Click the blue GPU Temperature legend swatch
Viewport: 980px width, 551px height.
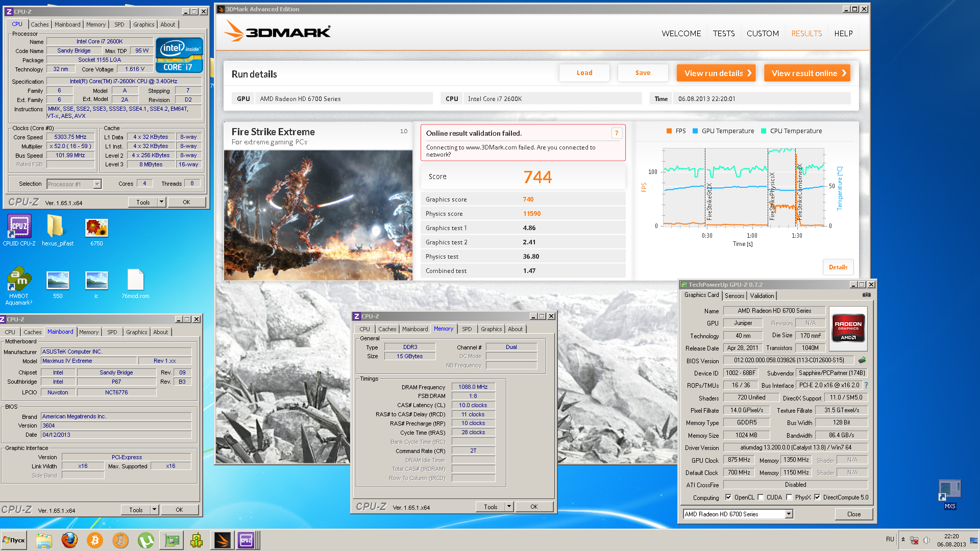click(x=695, y=131)
